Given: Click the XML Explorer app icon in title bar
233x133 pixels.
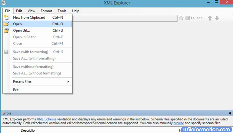Looking at the screenshot, I should pos(4,3).
